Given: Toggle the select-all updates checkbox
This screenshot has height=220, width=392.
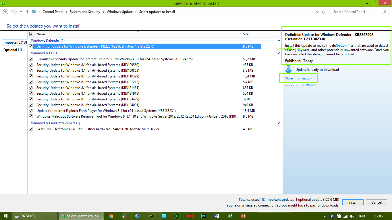Looking at the screenshot, I should [31, 34].
